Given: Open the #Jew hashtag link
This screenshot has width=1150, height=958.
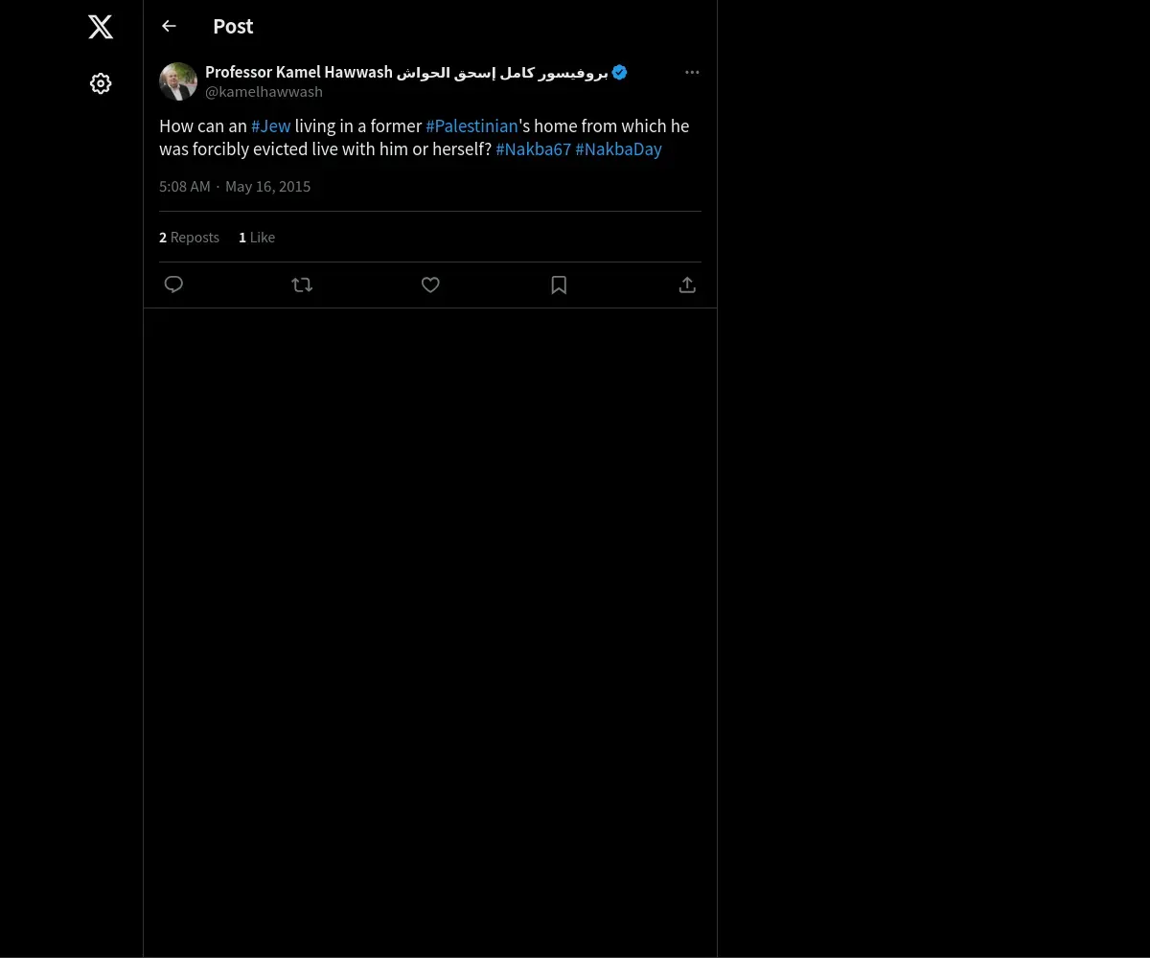Looking at the screenshot, I should pyautogui.click(x=270, y=126).
